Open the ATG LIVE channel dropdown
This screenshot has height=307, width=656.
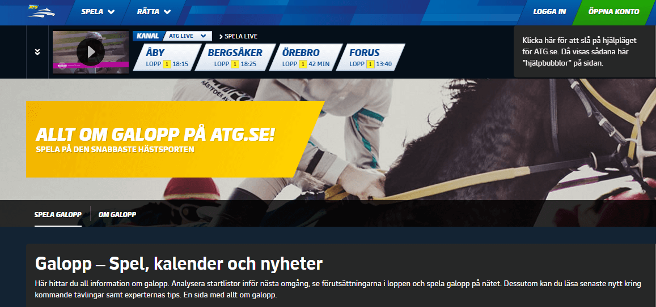coord(188,36)
